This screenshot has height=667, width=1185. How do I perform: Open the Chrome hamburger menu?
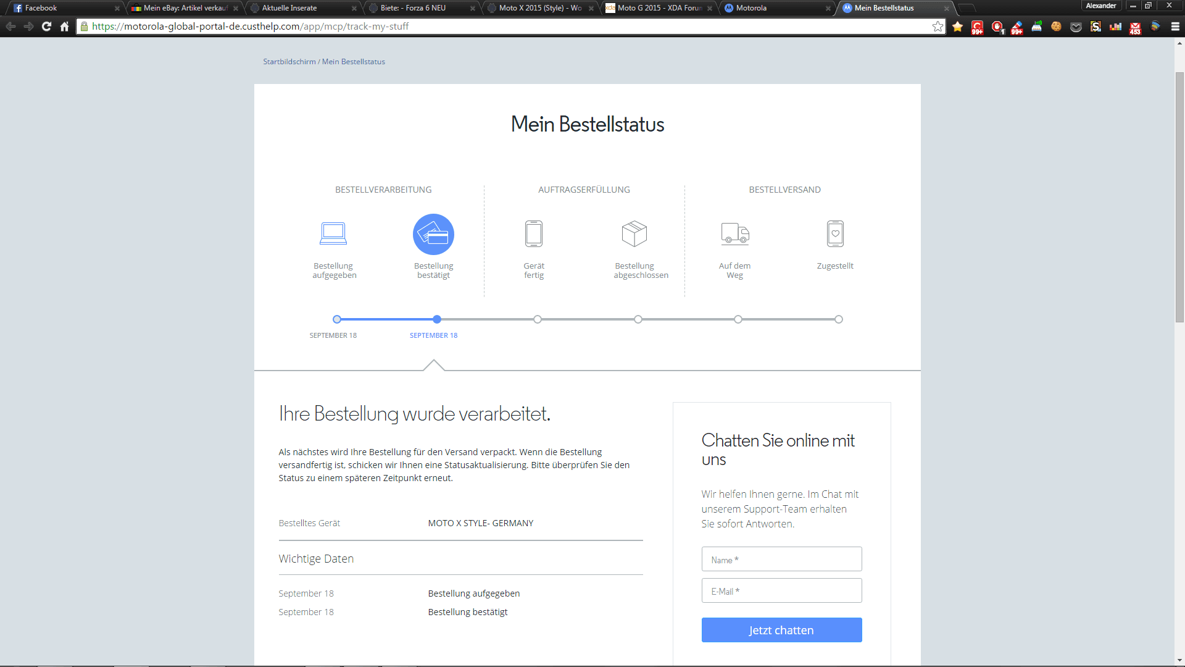point(1175,27)
